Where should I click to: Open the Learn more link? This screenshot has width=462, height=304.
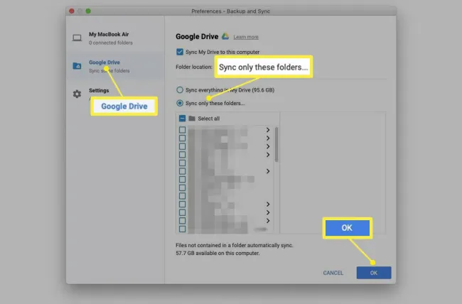click(246, 37)
